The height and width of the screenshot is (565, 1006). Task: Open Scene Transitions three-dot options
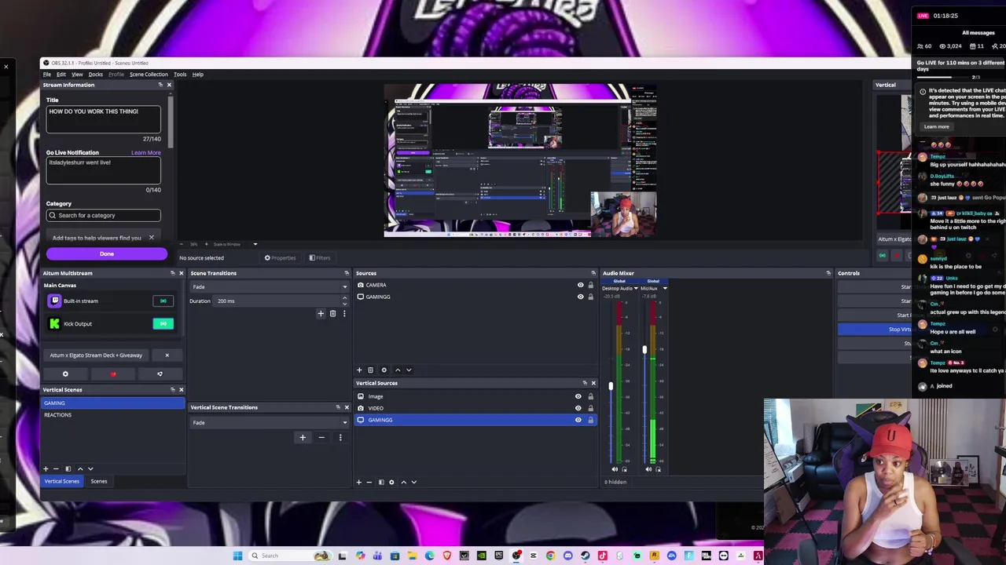(343, 314)
